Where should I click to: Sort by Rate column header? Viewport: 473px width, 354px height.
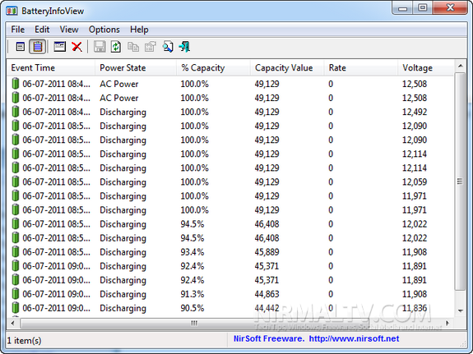pyautogui.click(x=361, y=68)
